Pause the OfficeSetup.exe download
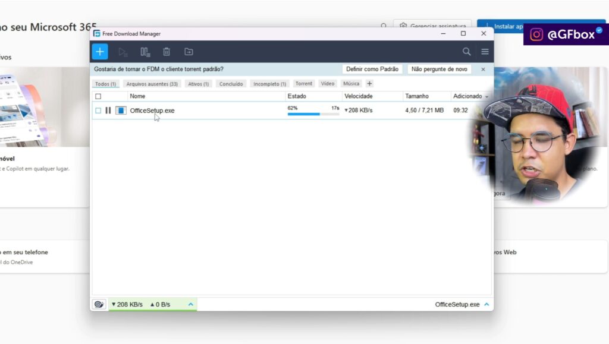The image size is (609, 344). click(x=108, y=111)
